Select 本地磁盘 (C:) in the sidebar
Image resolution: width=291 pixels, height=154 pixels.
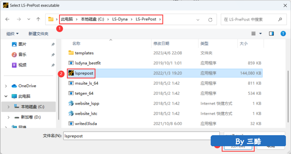pyautogui.click(x=33, y=107)
